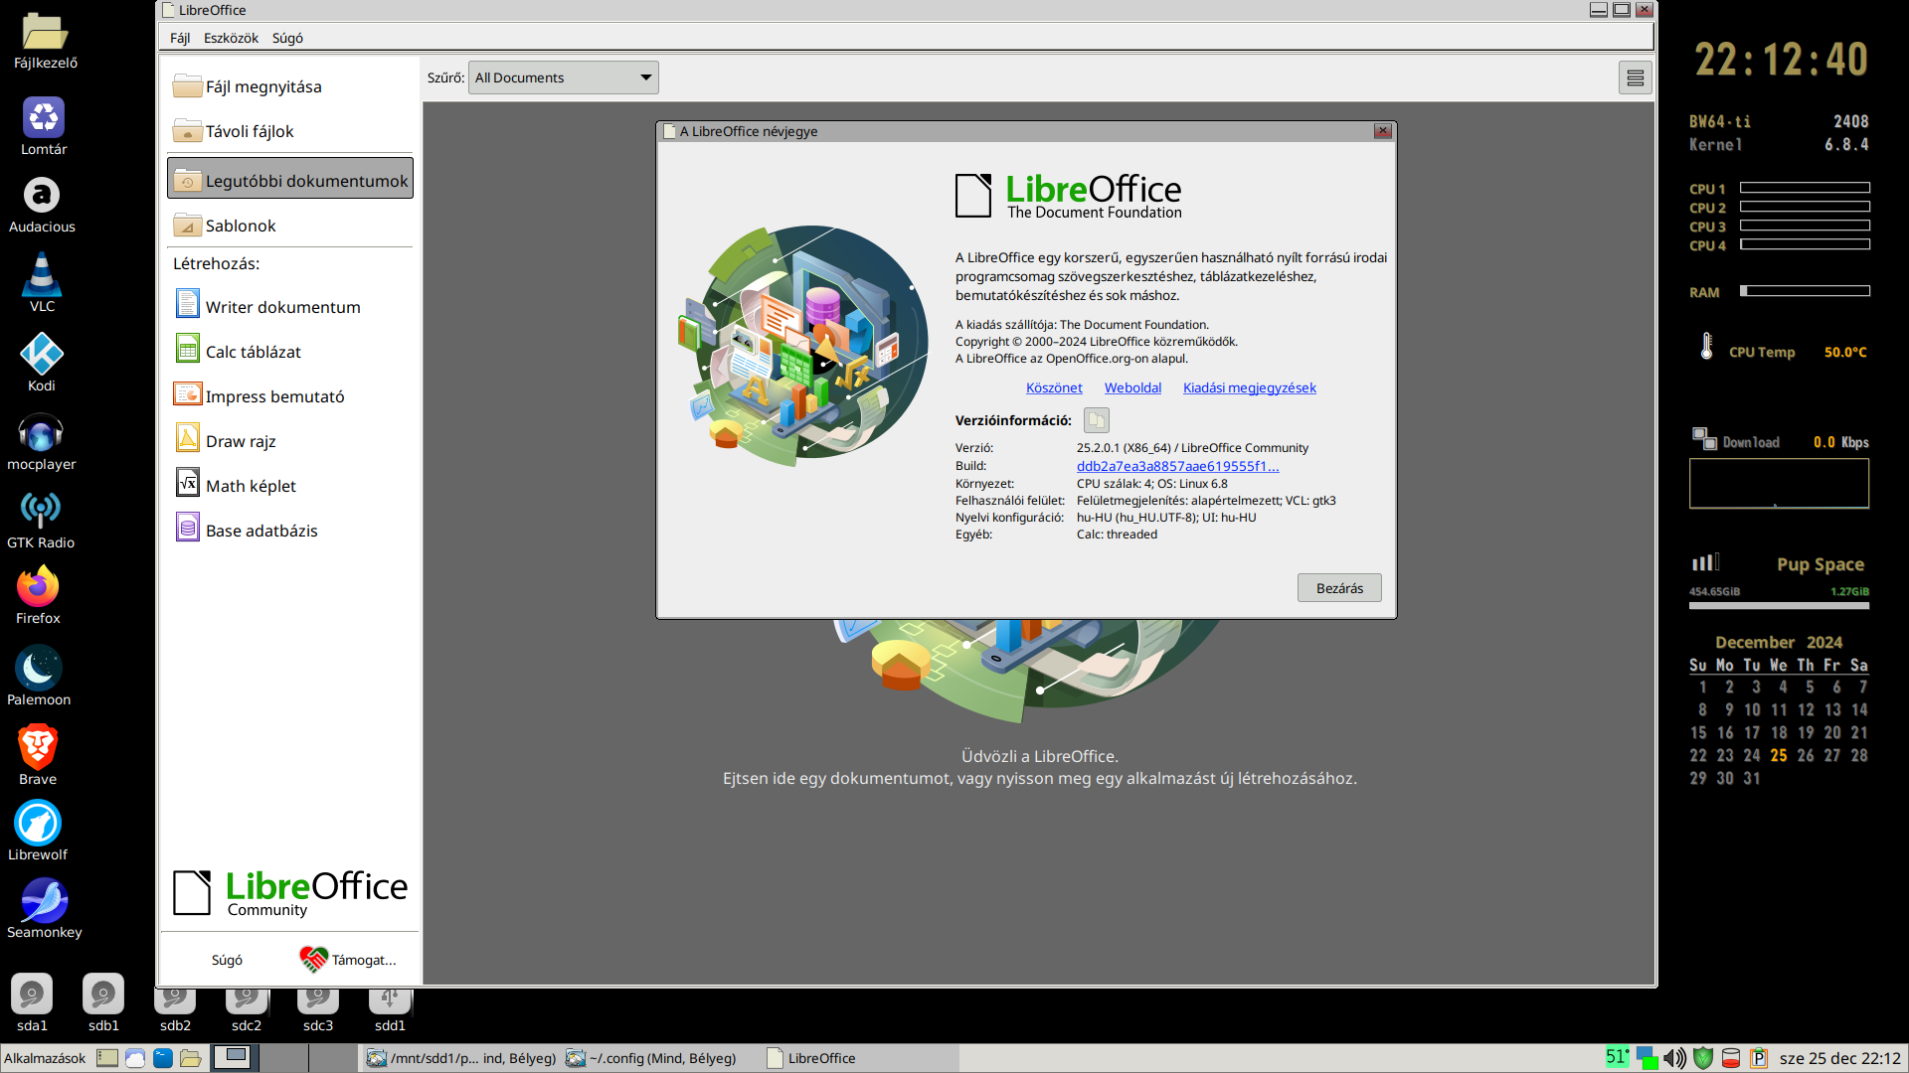Switch to the first virtual desktop in pager
The width and height of the screenshot is (1909, 1073).
[236, 1057]
